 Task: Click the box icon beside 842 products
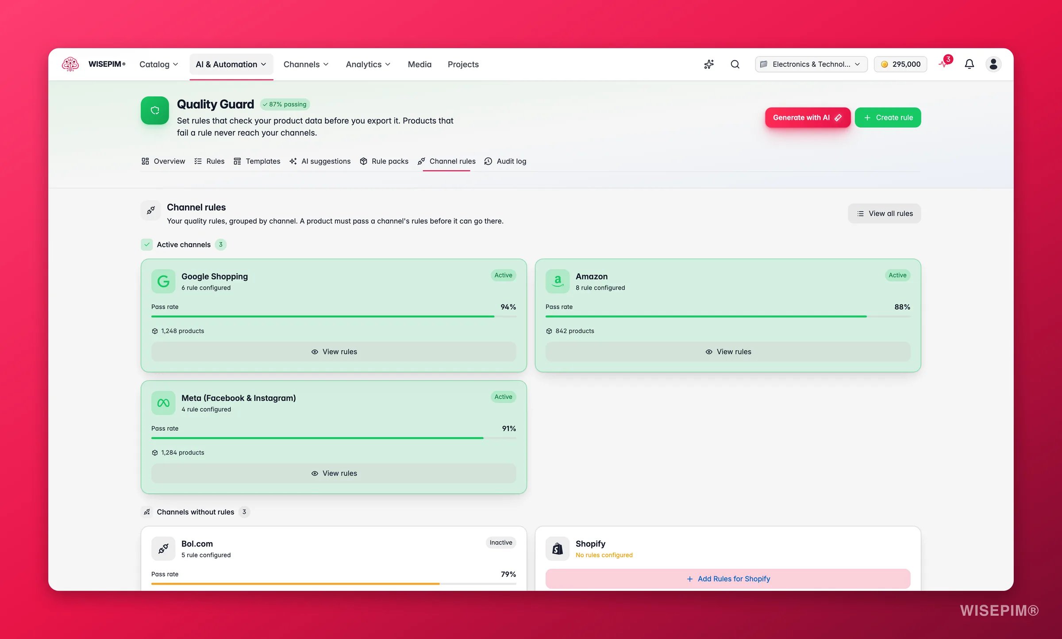pos(549,331)
